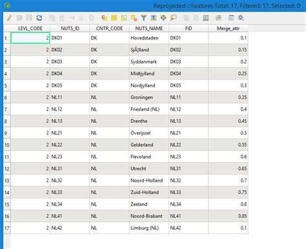Click the Gelderland name cell
306x249 pixels.
click(149, 145)
